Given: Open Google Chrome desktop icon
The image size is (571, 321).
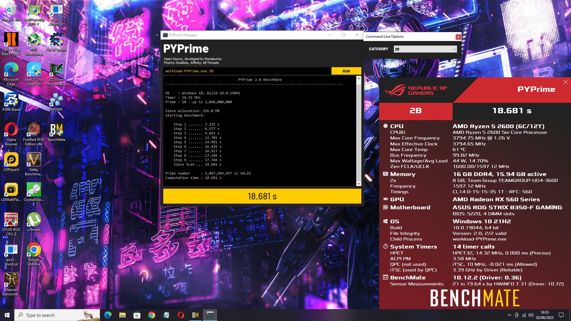Looking at the screenshot, I should click(34, 254).
